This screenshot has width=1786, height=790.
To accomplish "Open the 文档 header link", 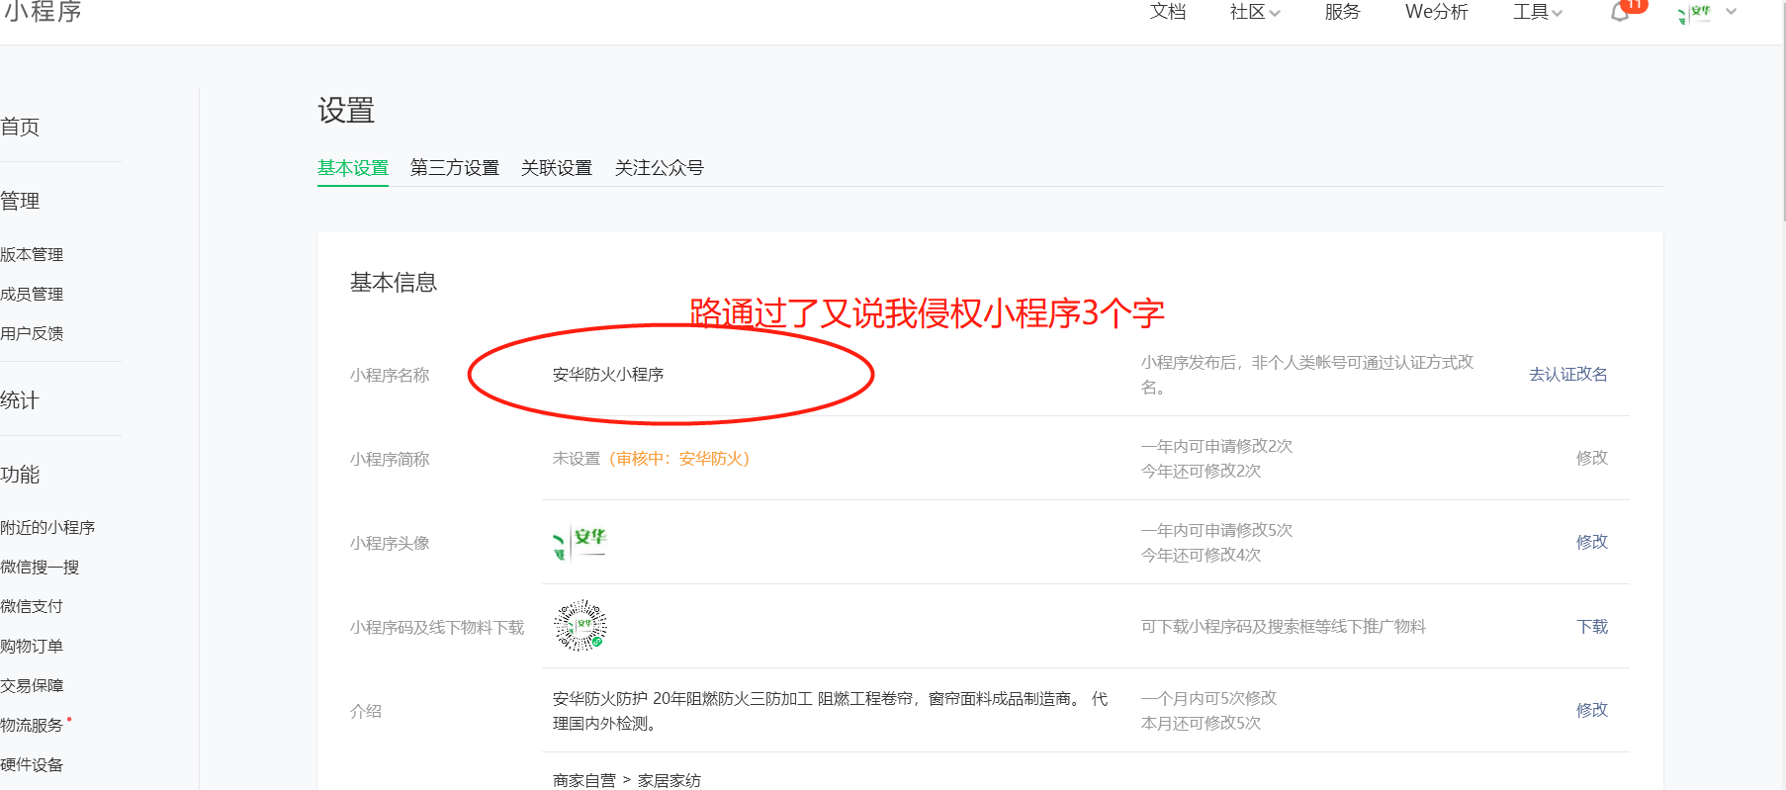I will tap(1168, 12).
